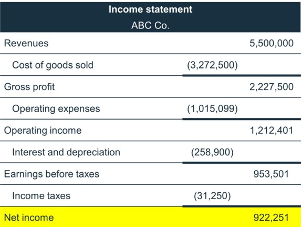Select the 5,500,000 revenues amount
The image size is (302, 227).
272,43
